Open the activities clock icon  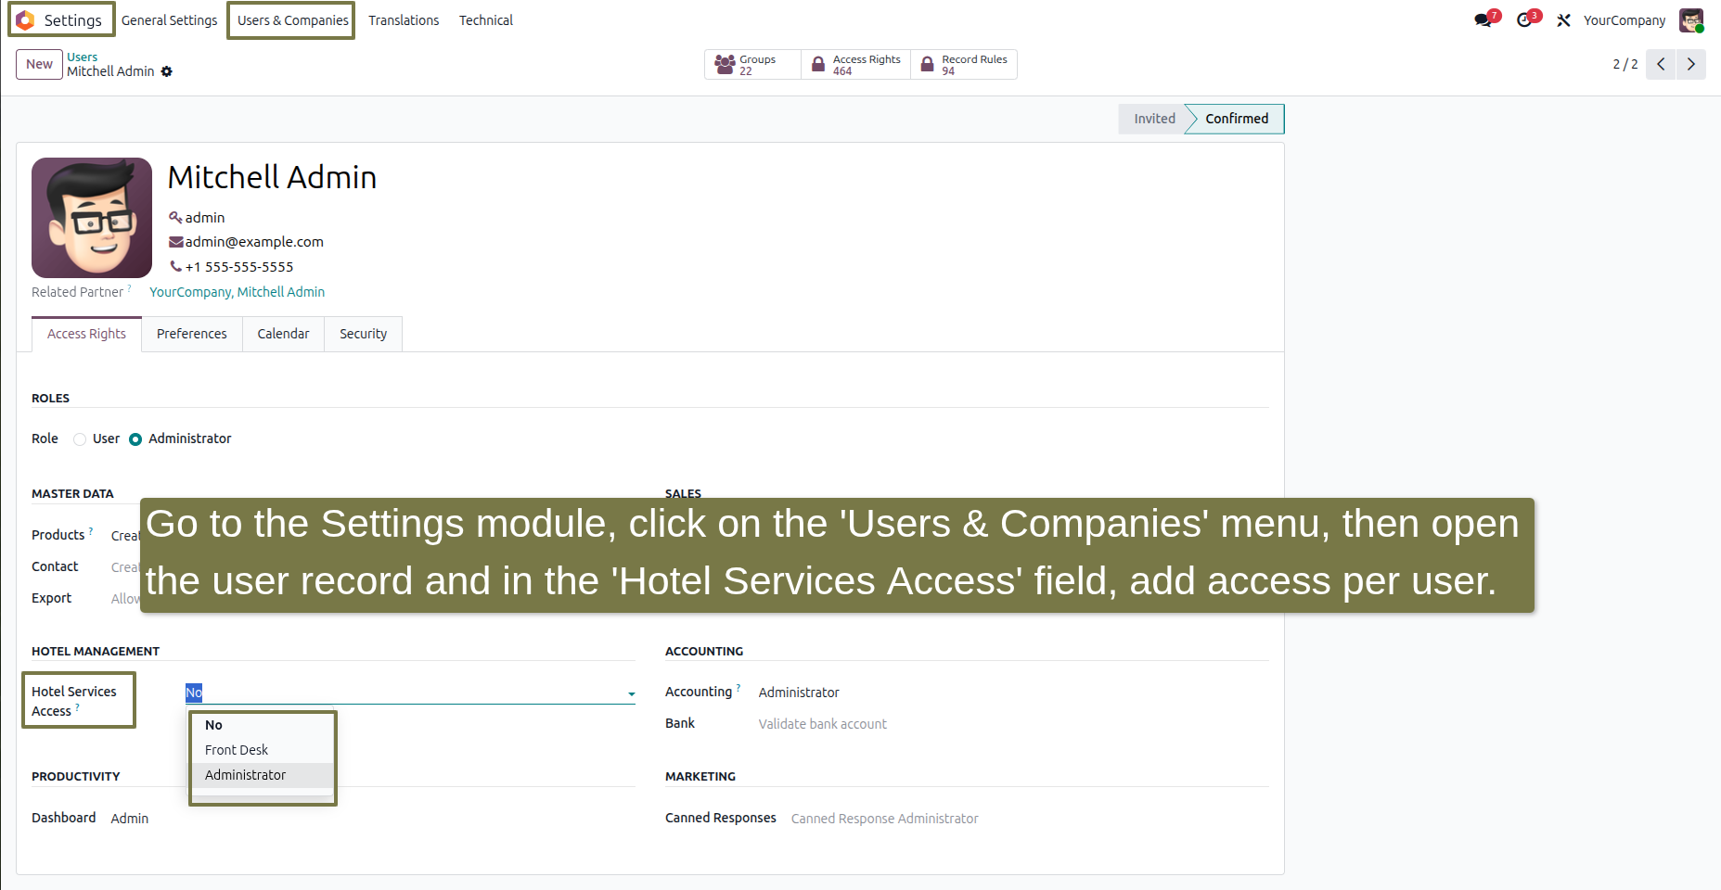1524,20
